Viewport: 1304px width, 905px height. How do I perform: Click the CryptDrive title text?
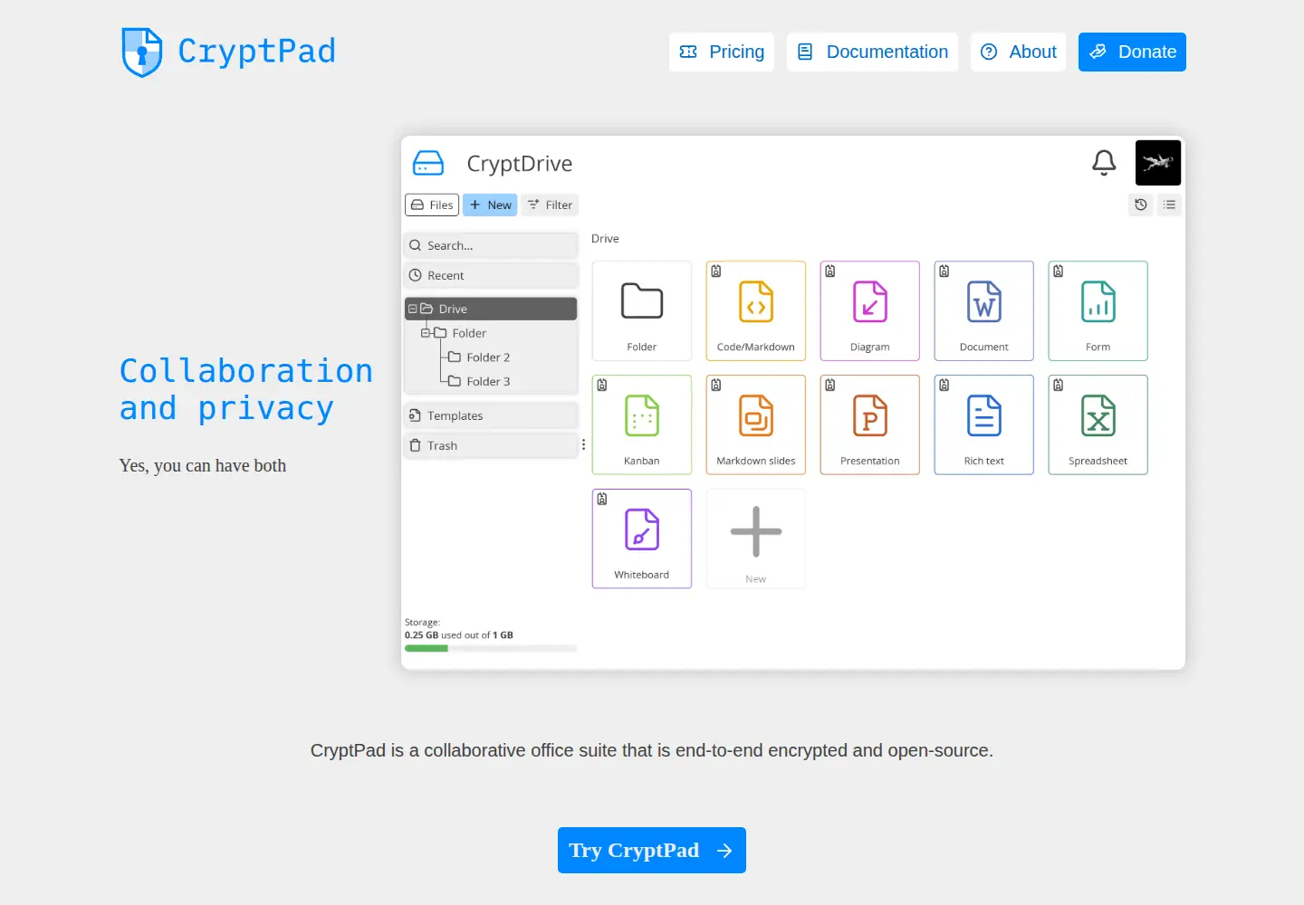(x=520, y=164)
